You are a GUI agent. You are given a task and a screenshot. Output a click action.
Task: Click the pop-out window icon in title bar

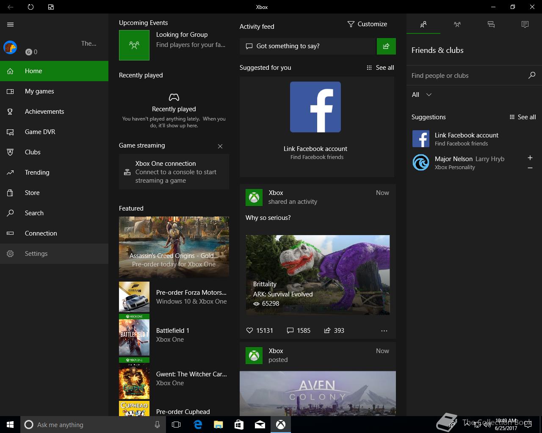[x=51, y=7]
